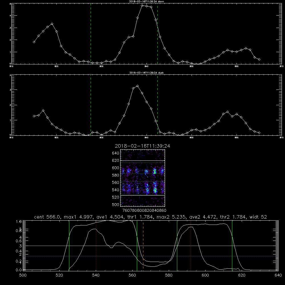Click the 'max1 4.997' value in bottom title
Viewport: 285px width, 285px height.
pos(78,217)
